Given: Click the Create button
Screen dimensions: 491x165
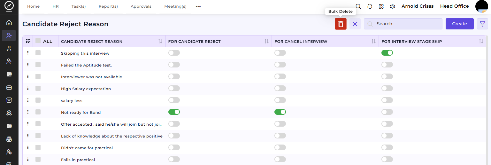Looking at the screenshot, I should pos(460,24).
